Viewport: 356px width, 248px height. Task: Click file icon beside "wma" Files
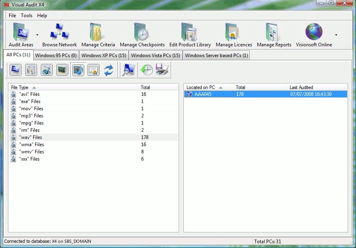[14, 145]
